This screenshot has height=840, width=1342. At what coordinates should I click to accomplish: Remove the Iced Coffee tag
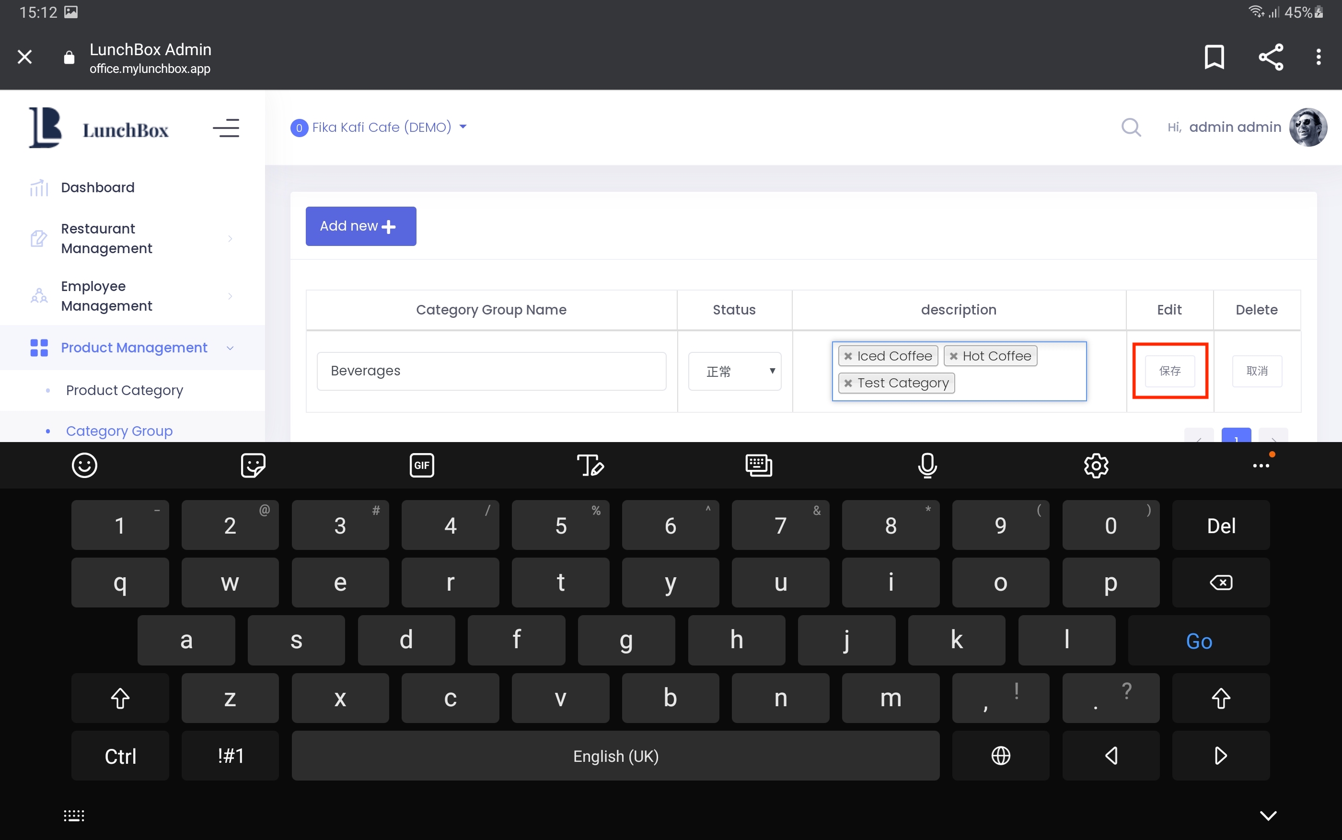coord(848,356)
